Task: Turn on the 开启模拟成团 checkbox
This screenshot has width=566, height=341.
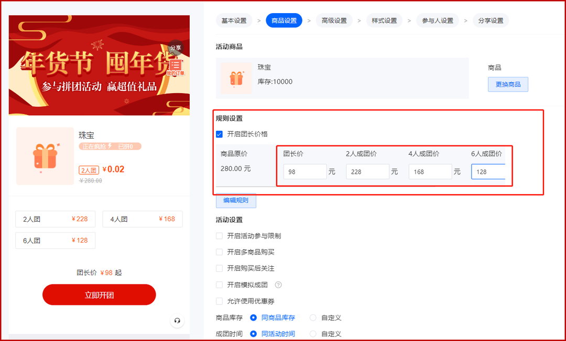Action: [x=219, y=285]
